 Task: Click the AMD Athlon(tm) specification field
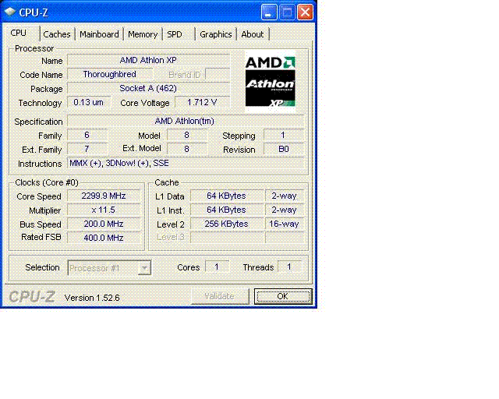tap(186, 122)
